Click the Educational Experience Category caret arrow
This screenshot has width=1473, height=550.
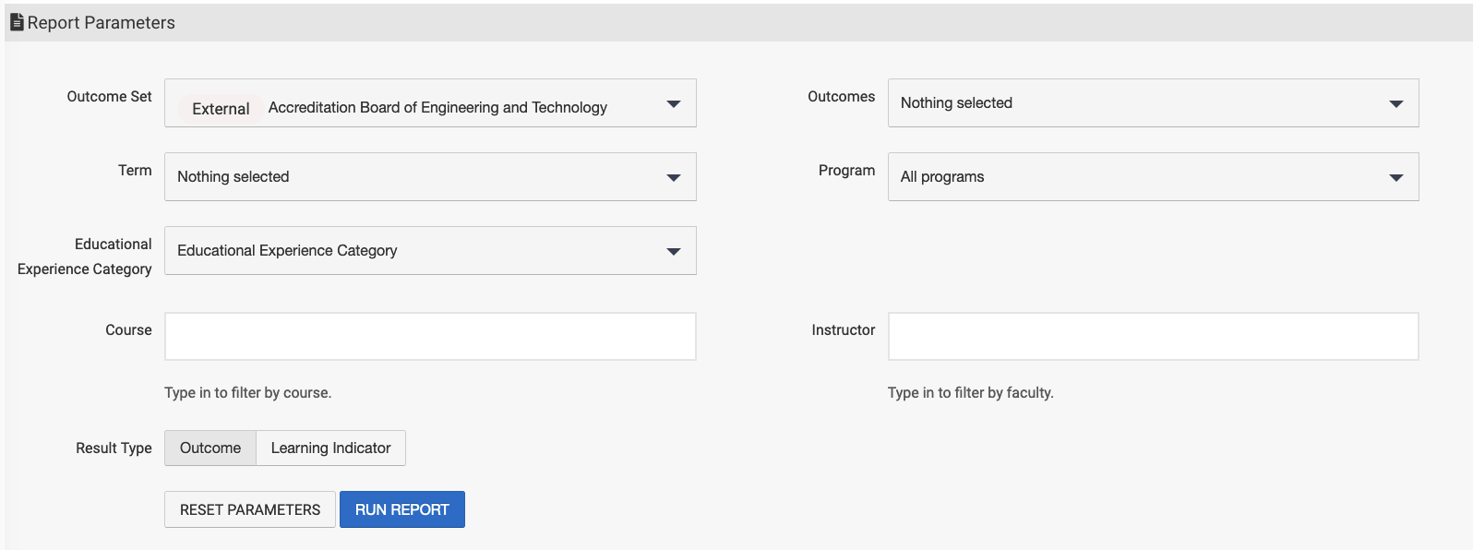pyautogui.click(x=674, y=252)
